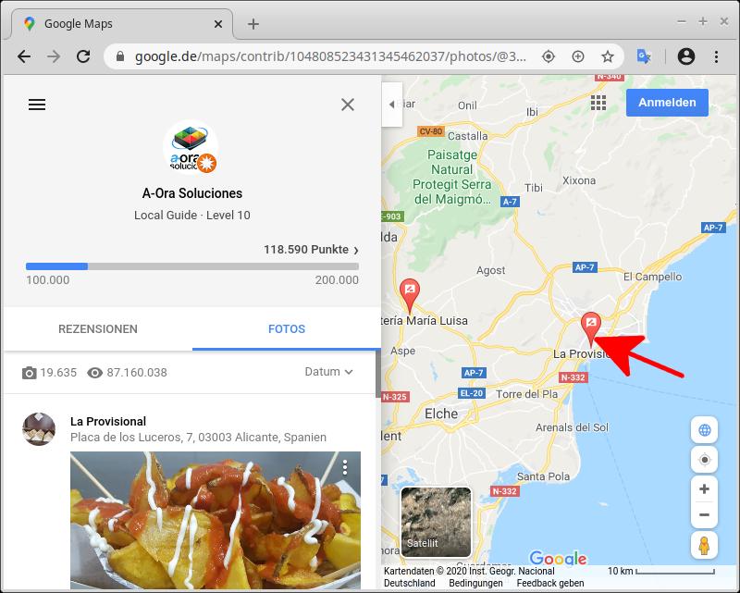The height and width of the screenshot is (593, 740).
Task: Open the Google apps grid
Action: tap(598, 103)
